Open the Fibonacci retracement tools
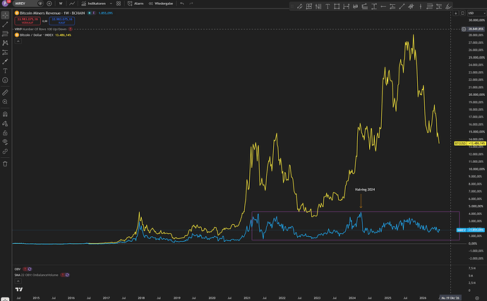 click(x=5, y=34)
